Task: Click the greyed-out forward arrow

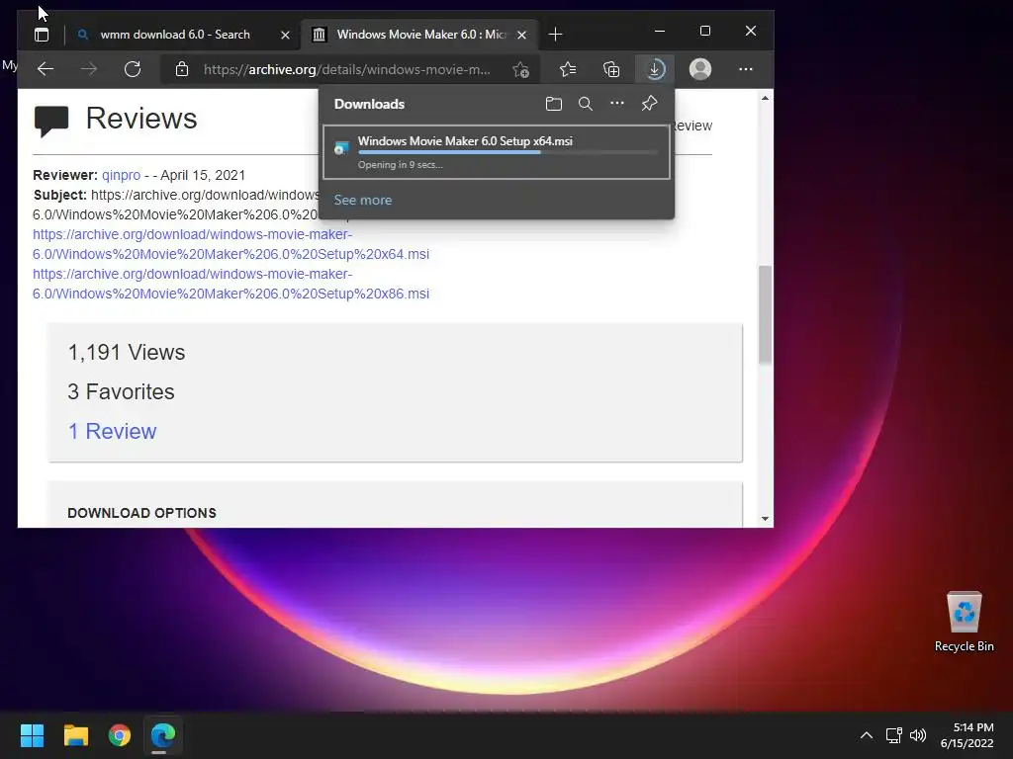Action: click(x=89, y=69)
